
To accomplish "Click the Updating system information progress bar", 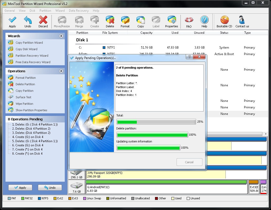I will pyautogui.click(x=149, y=148).
